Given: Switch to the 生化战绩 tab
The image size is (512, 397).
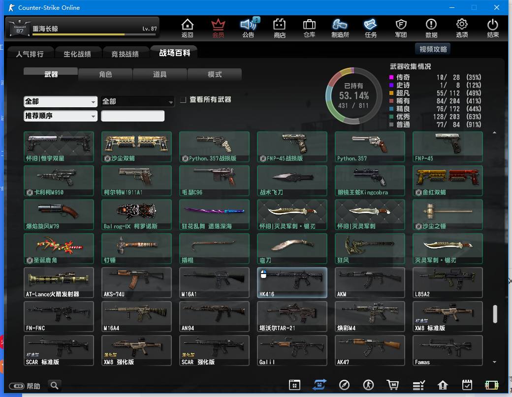Looking at the screenshot, I should 77,54.
